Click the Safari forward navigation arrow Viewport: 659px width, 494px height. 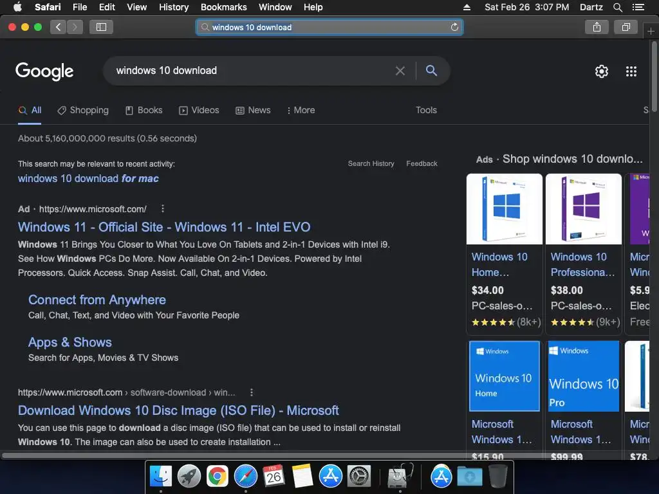[x=75, y=27]
